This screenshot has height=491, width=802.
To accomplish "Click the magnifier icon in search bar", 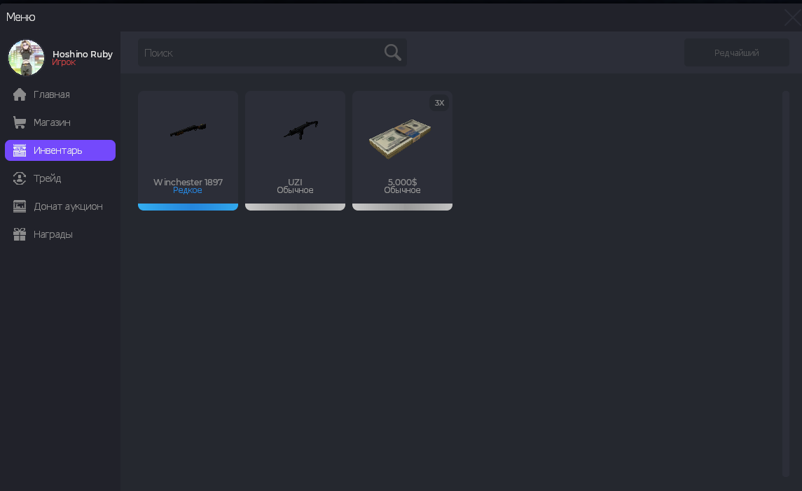I will [x=392, y=52].
